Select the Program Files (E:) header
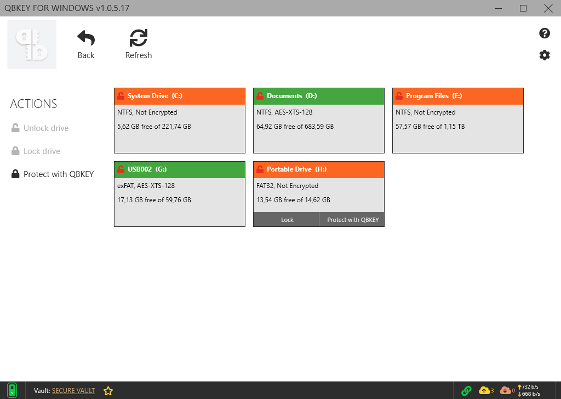561x399 pixels. (458, 96)
